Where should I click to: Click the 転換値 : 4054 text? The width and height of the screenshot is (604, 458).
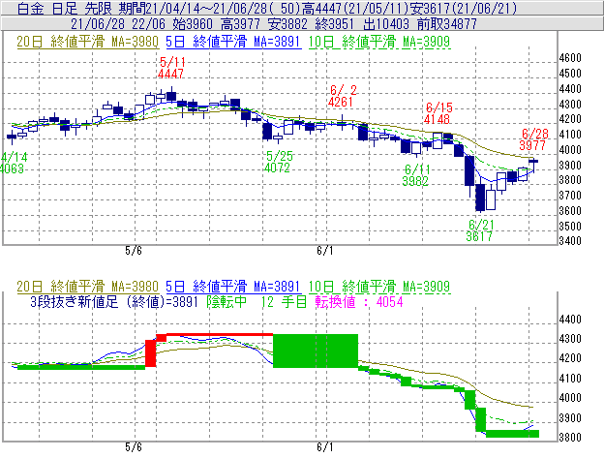tap(359, 302)
